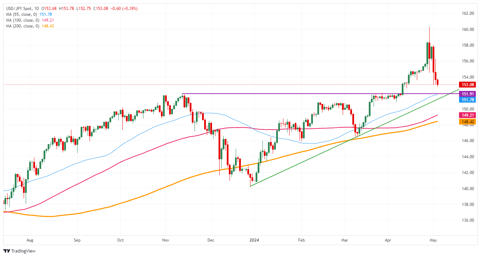This screenshot has height=257, width=481.
Task: Select the MA (55, close, 0) legend entry
Action: click(21, 14)
